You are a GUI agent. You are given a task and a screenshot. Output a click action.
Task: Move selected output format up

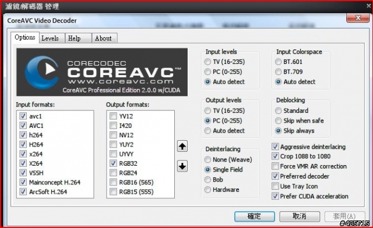tap(182, 146)
